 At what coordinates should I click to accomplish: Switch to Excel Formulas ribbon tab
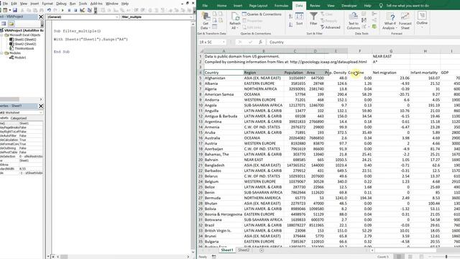pyautogui.click(x=281, y=6)
